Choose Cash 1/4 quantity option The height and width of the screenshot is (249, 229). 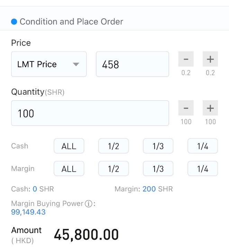tap(203, 146)
